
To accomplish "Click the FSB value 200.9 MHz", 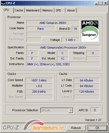I will (39, 92).
